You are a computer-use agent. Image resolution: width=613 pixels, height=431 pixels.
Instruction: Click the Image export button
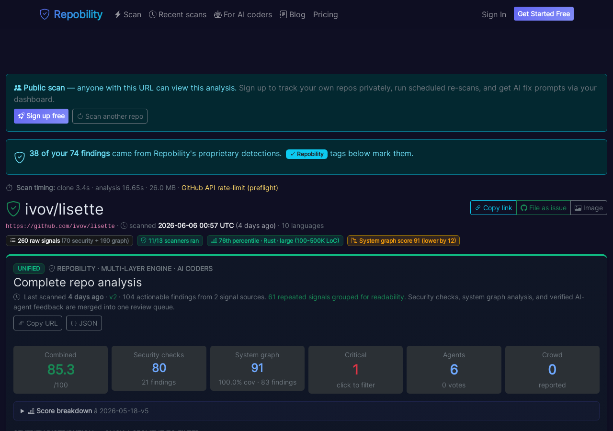[x=589, y=207]
